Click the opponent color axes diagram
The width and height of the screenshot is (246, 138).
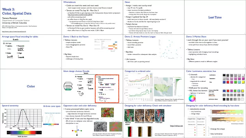[x=77, y=131]
